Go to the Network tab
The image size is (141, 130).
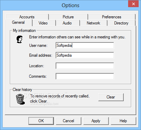(x=93, y=23)
